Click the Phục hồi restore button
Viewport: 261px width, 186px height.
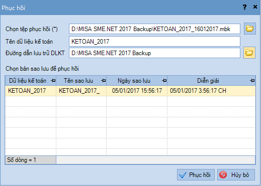(x=196, y=175)
